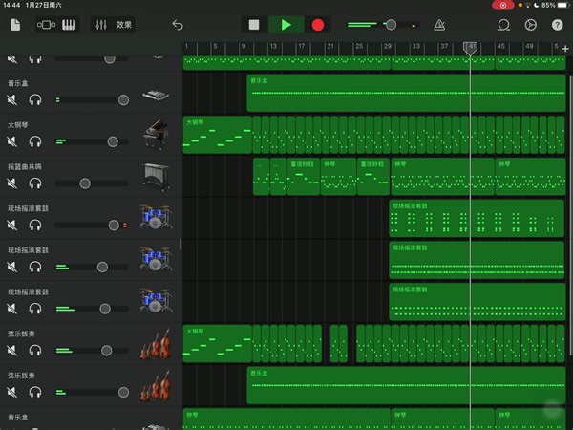Select the first 童话铃铛 region
The height and width of the screenshot is (430, 573).
pyautogui.click(x=304, y=176)
